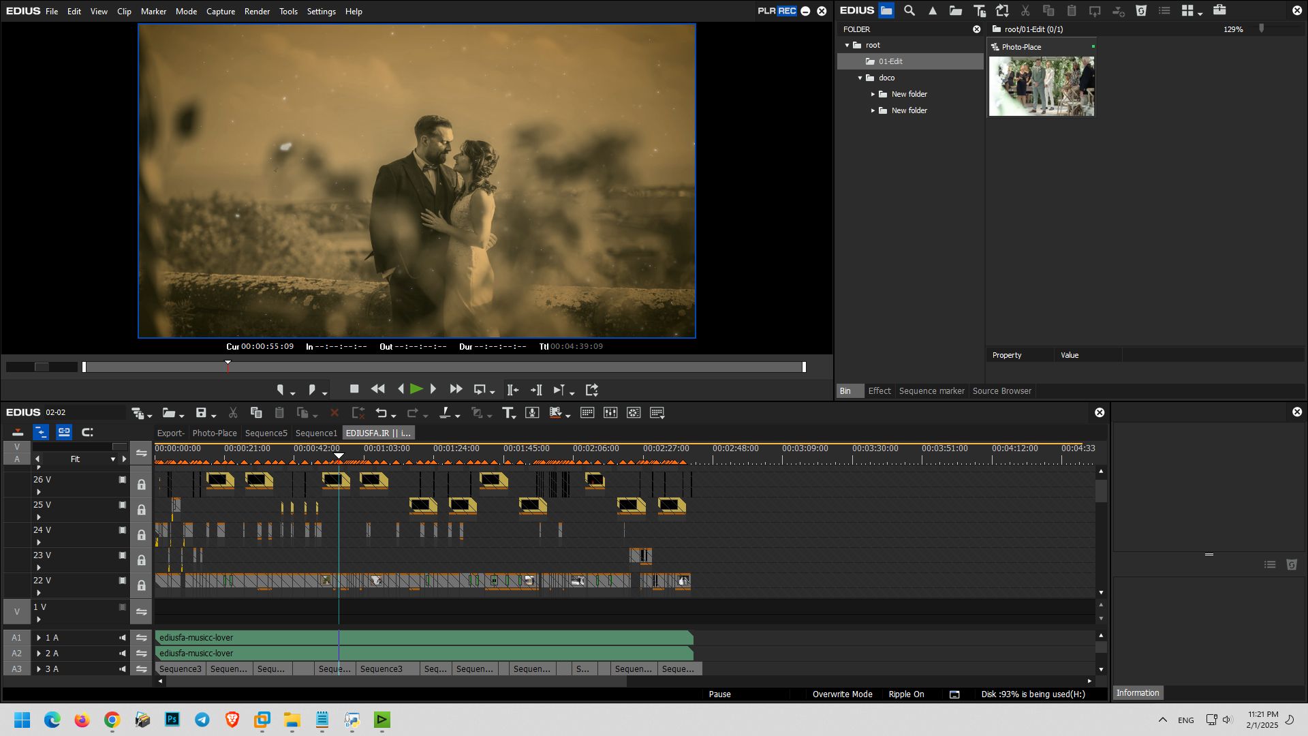Click the Play button in the player
Image resolution: width=1308 pixels, height=736 pixels.
pos(416,389)
